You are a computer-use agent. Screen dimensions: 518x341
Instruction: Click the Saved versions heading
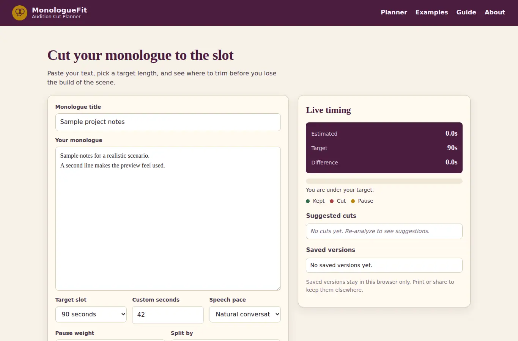331,250
